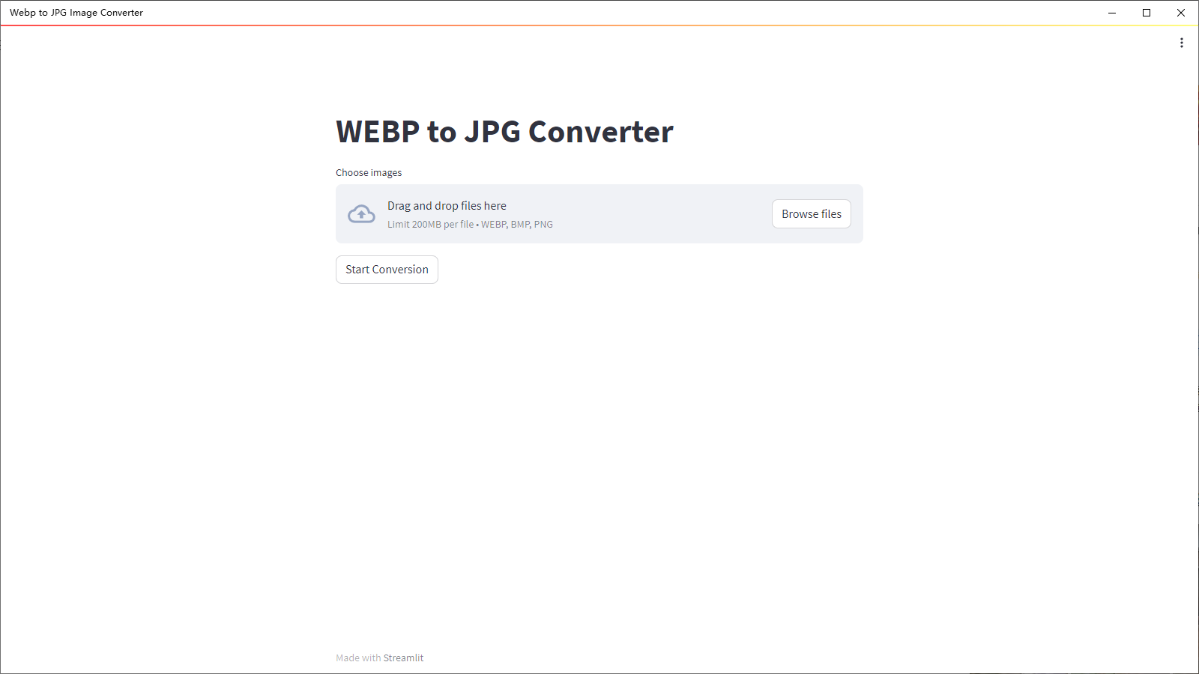Viewport: 1199px width, 674px height.
Task: Click the cloud upload icon
Action: pos(361,214)
